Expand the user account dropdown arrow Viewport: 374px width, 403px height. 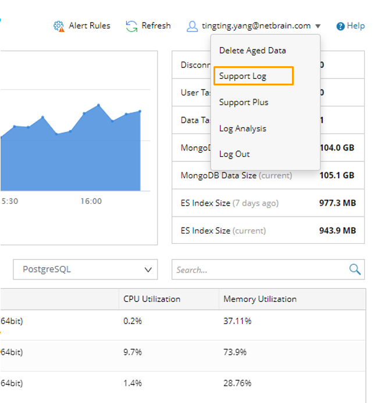318,26
